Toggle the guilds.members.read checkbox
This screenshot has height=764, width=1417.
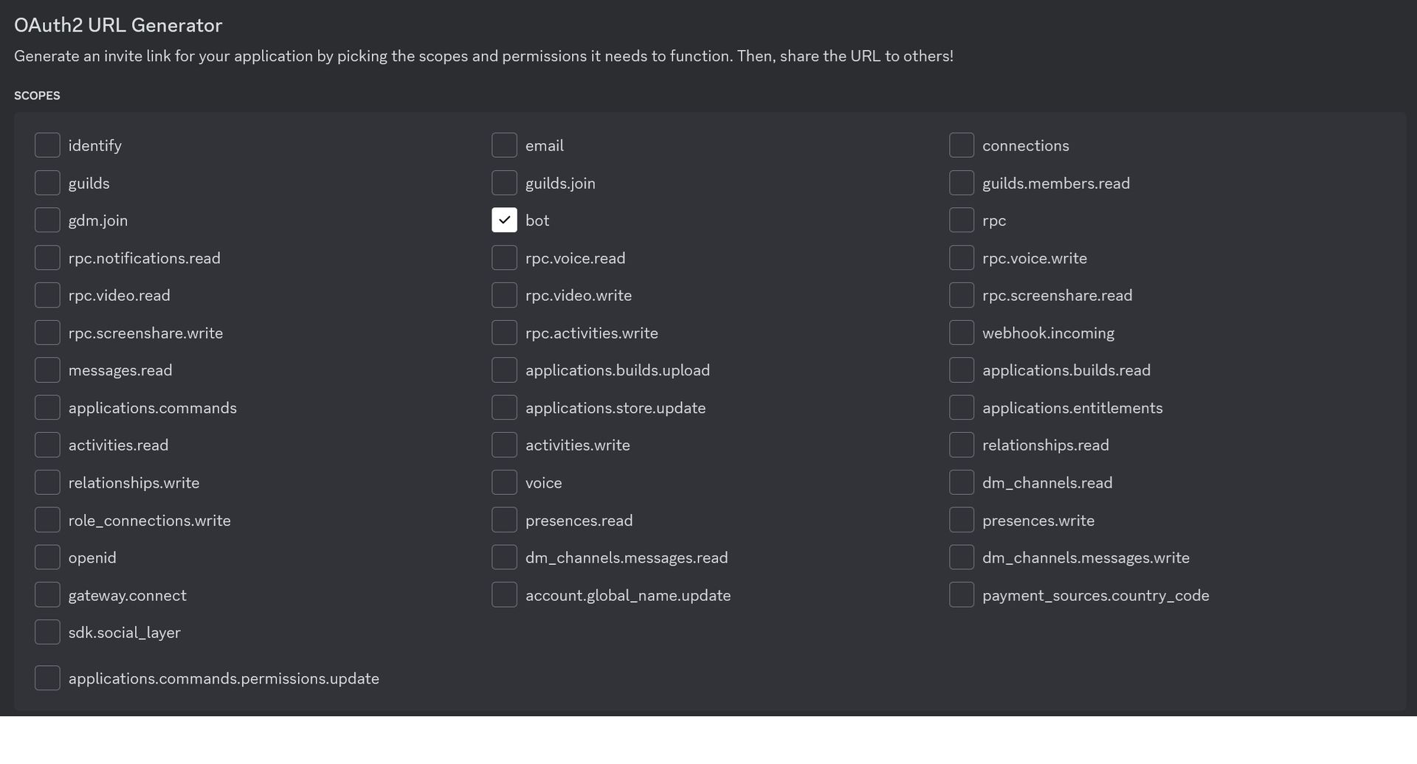(961, 183)
